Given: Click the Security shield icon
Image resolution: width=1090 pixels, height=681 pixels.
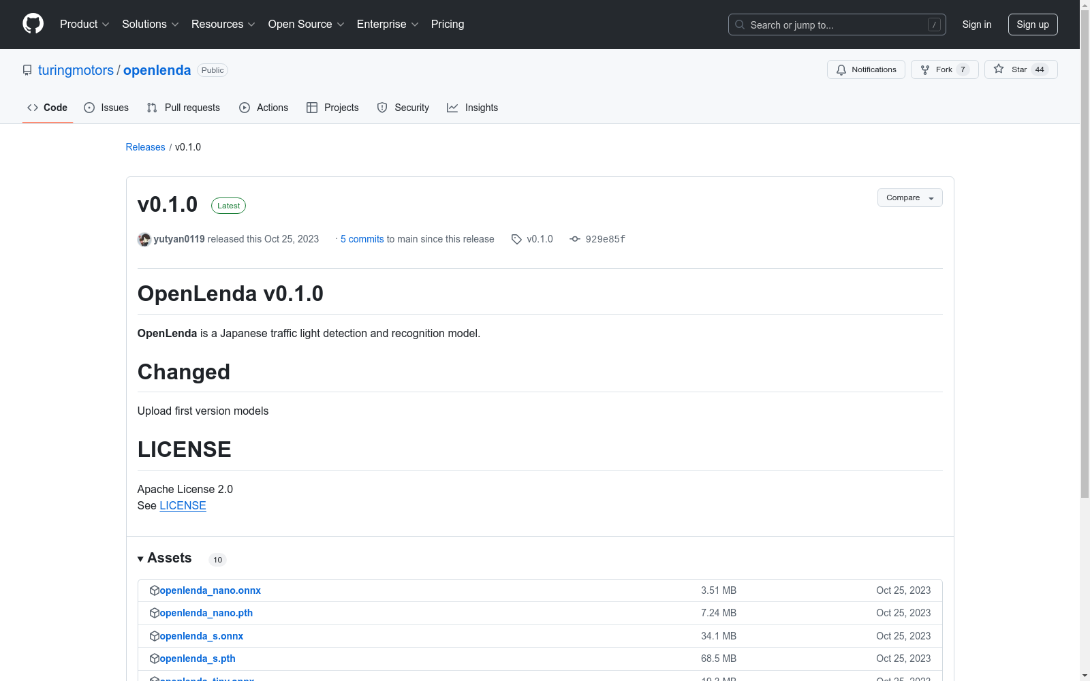Looking at the screenshot, I should pos(382,108).
